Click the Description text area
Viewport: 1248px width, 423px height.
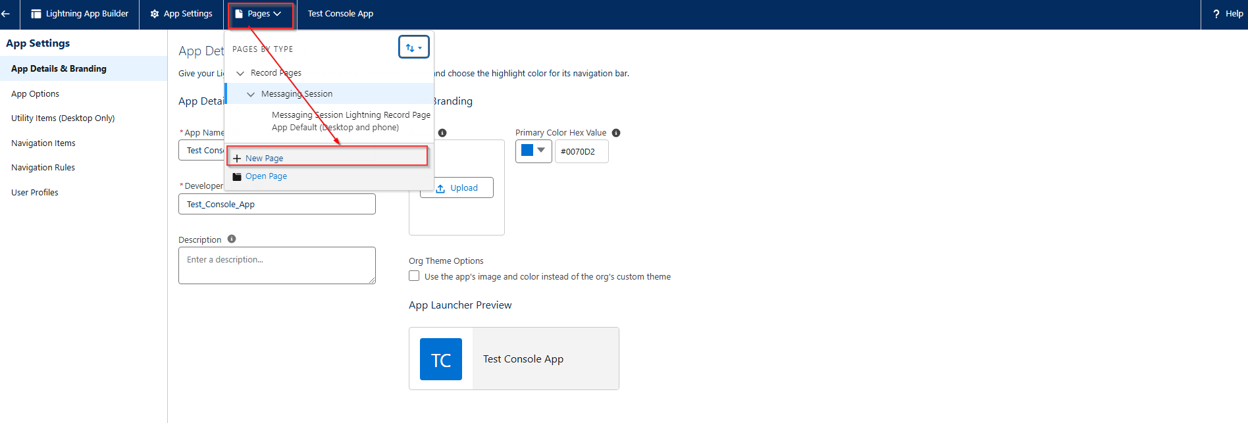click(276, 265)
